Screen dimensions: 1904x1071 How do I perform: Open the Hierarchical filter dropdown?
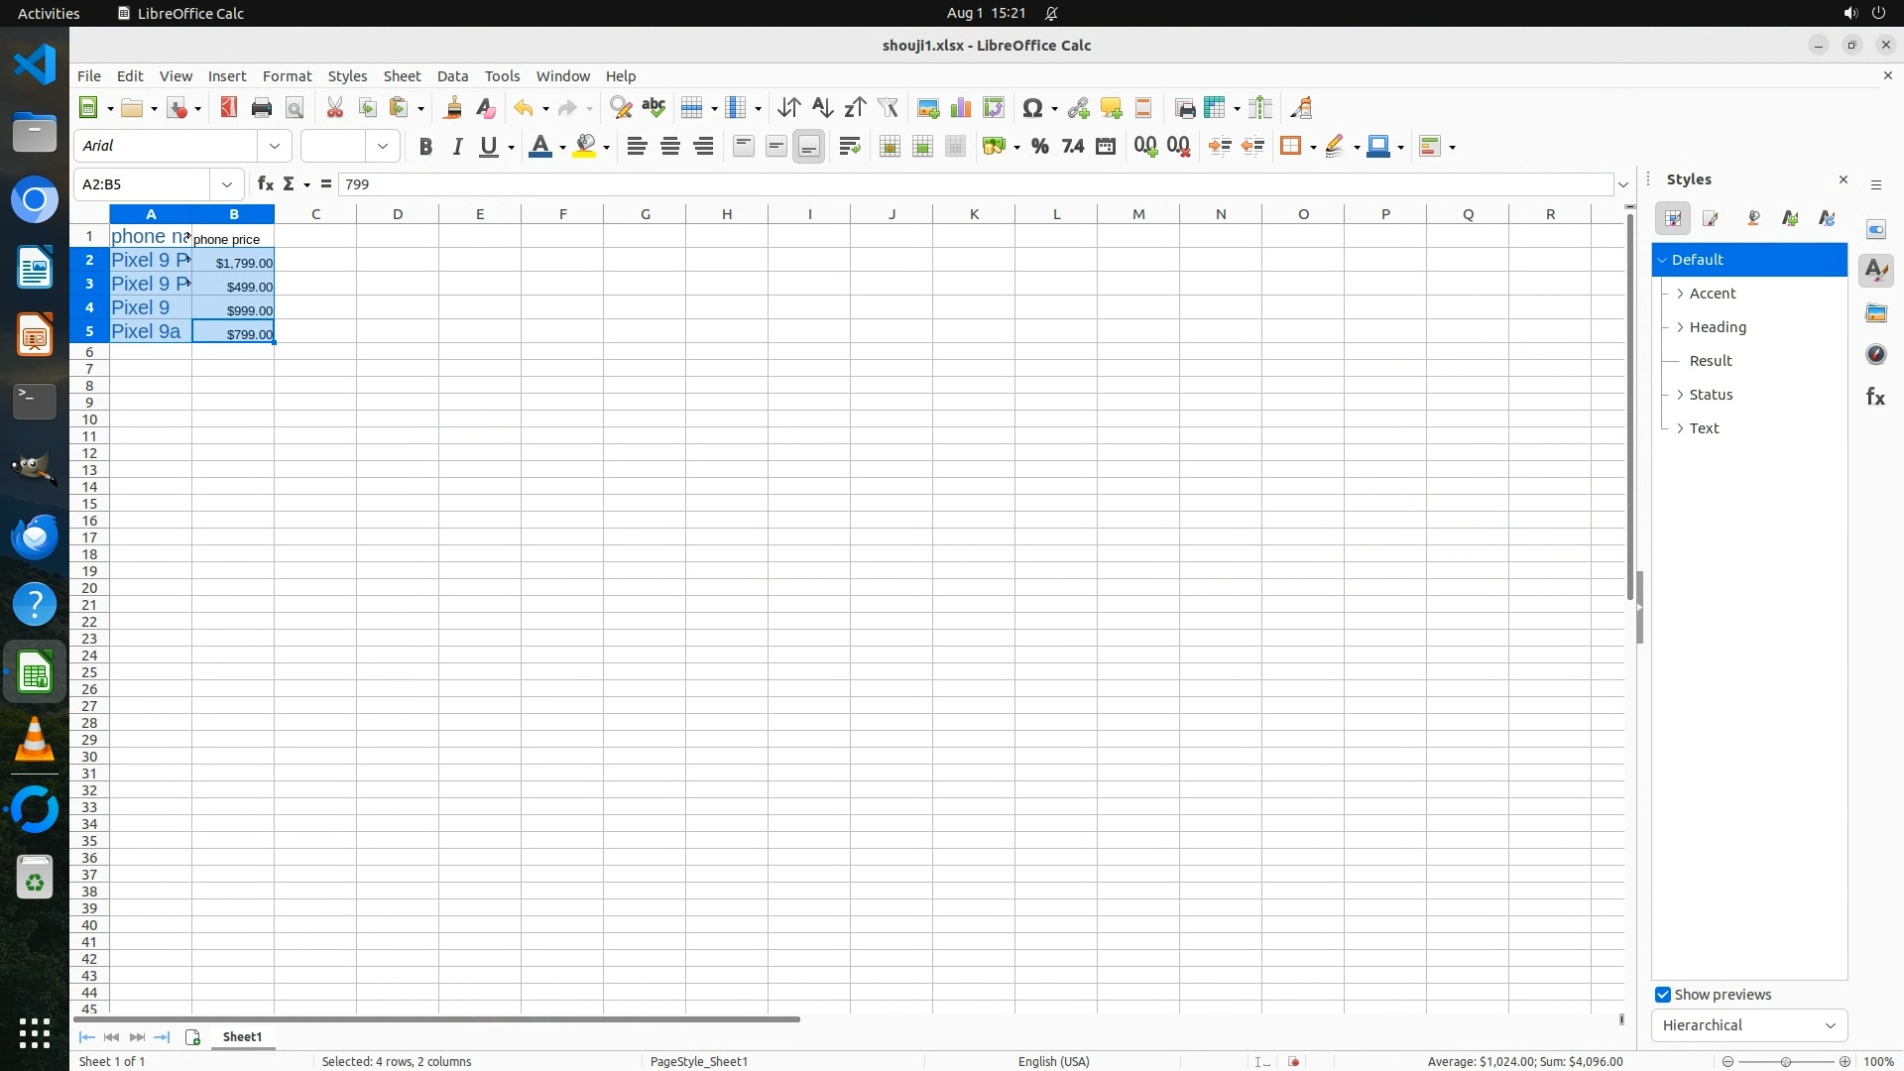1748,1025
